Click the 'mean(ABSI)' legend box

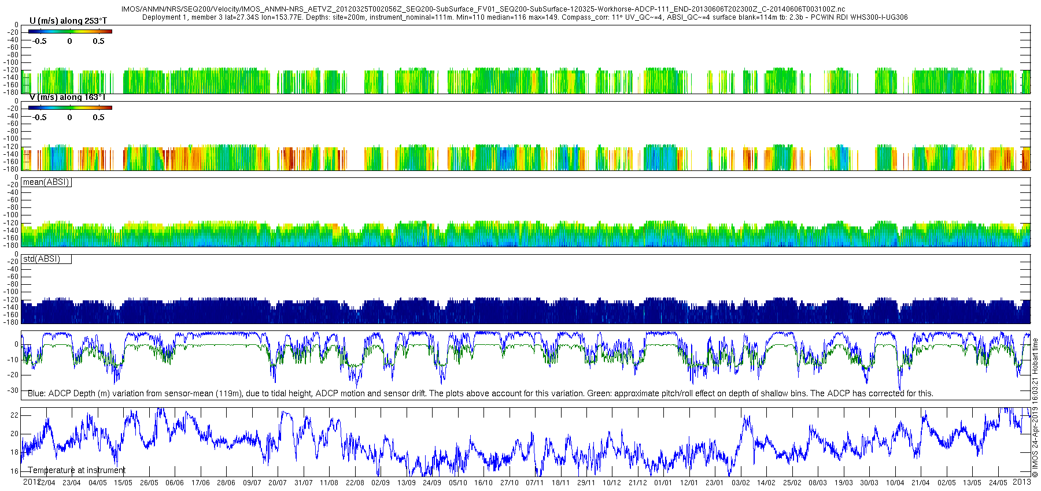(x=46, y=182)
